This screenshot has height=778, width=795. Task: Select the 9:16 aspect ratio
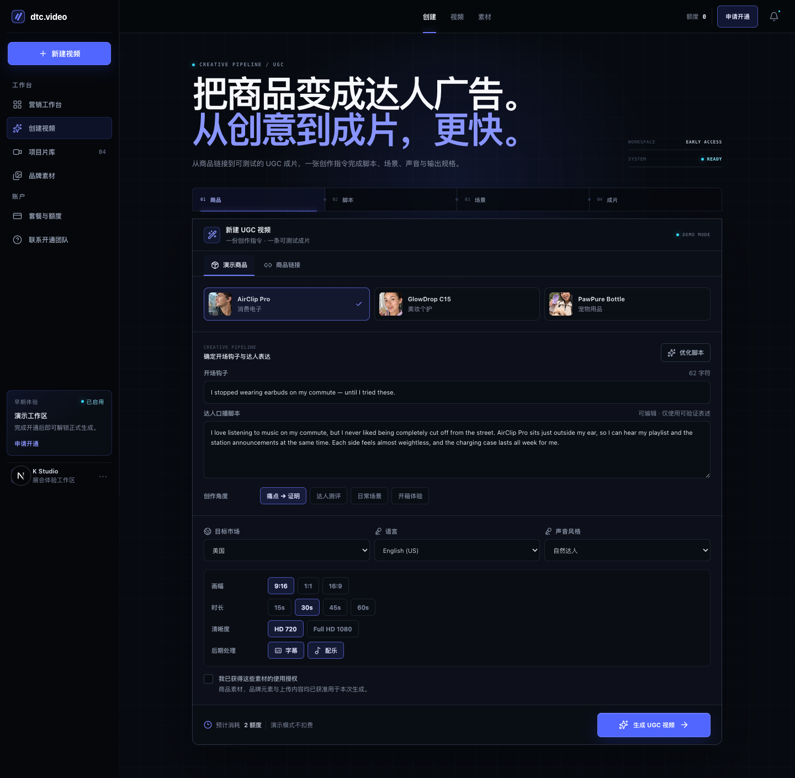[281, 586]
